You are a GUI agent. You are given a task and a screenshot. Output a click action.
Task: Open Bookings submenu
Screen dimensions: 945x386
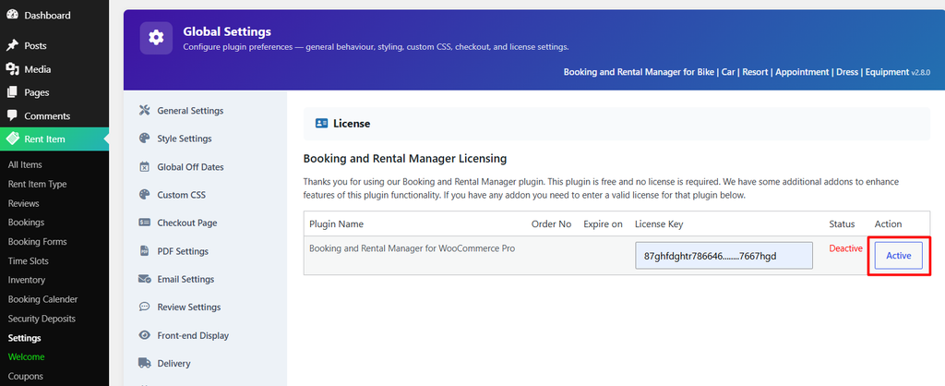click(x=26, y=222)
